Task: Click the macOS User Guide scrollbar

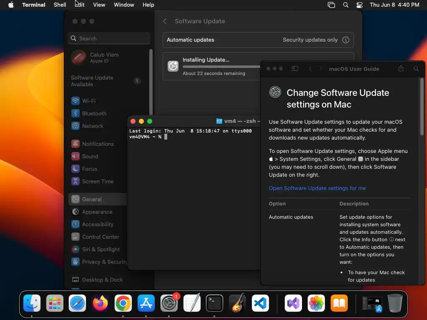Action: click(422, 107)
